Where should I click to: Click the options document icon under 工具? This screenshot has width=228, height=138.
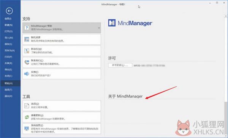(x=27, y=106)
